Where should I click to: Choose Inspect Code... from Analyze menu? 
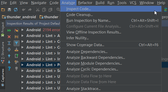coord(111,9)
